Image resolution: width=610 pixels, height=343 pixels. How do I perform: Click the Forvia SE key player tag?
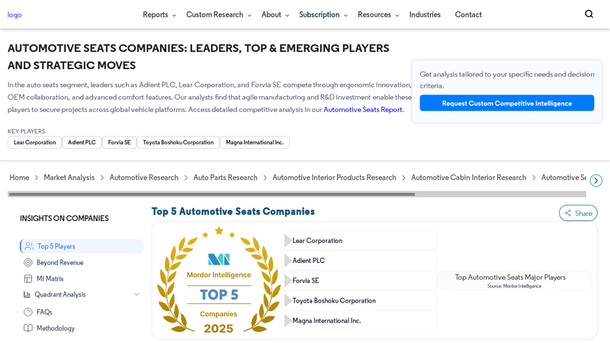119,143
